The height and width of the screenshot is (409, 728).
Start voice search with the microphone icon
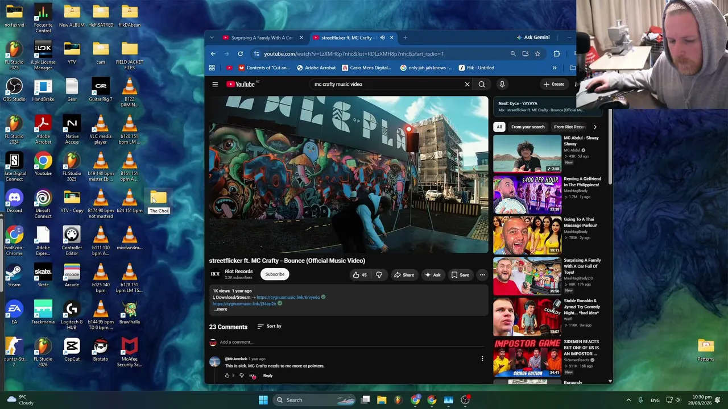[502, 84]
